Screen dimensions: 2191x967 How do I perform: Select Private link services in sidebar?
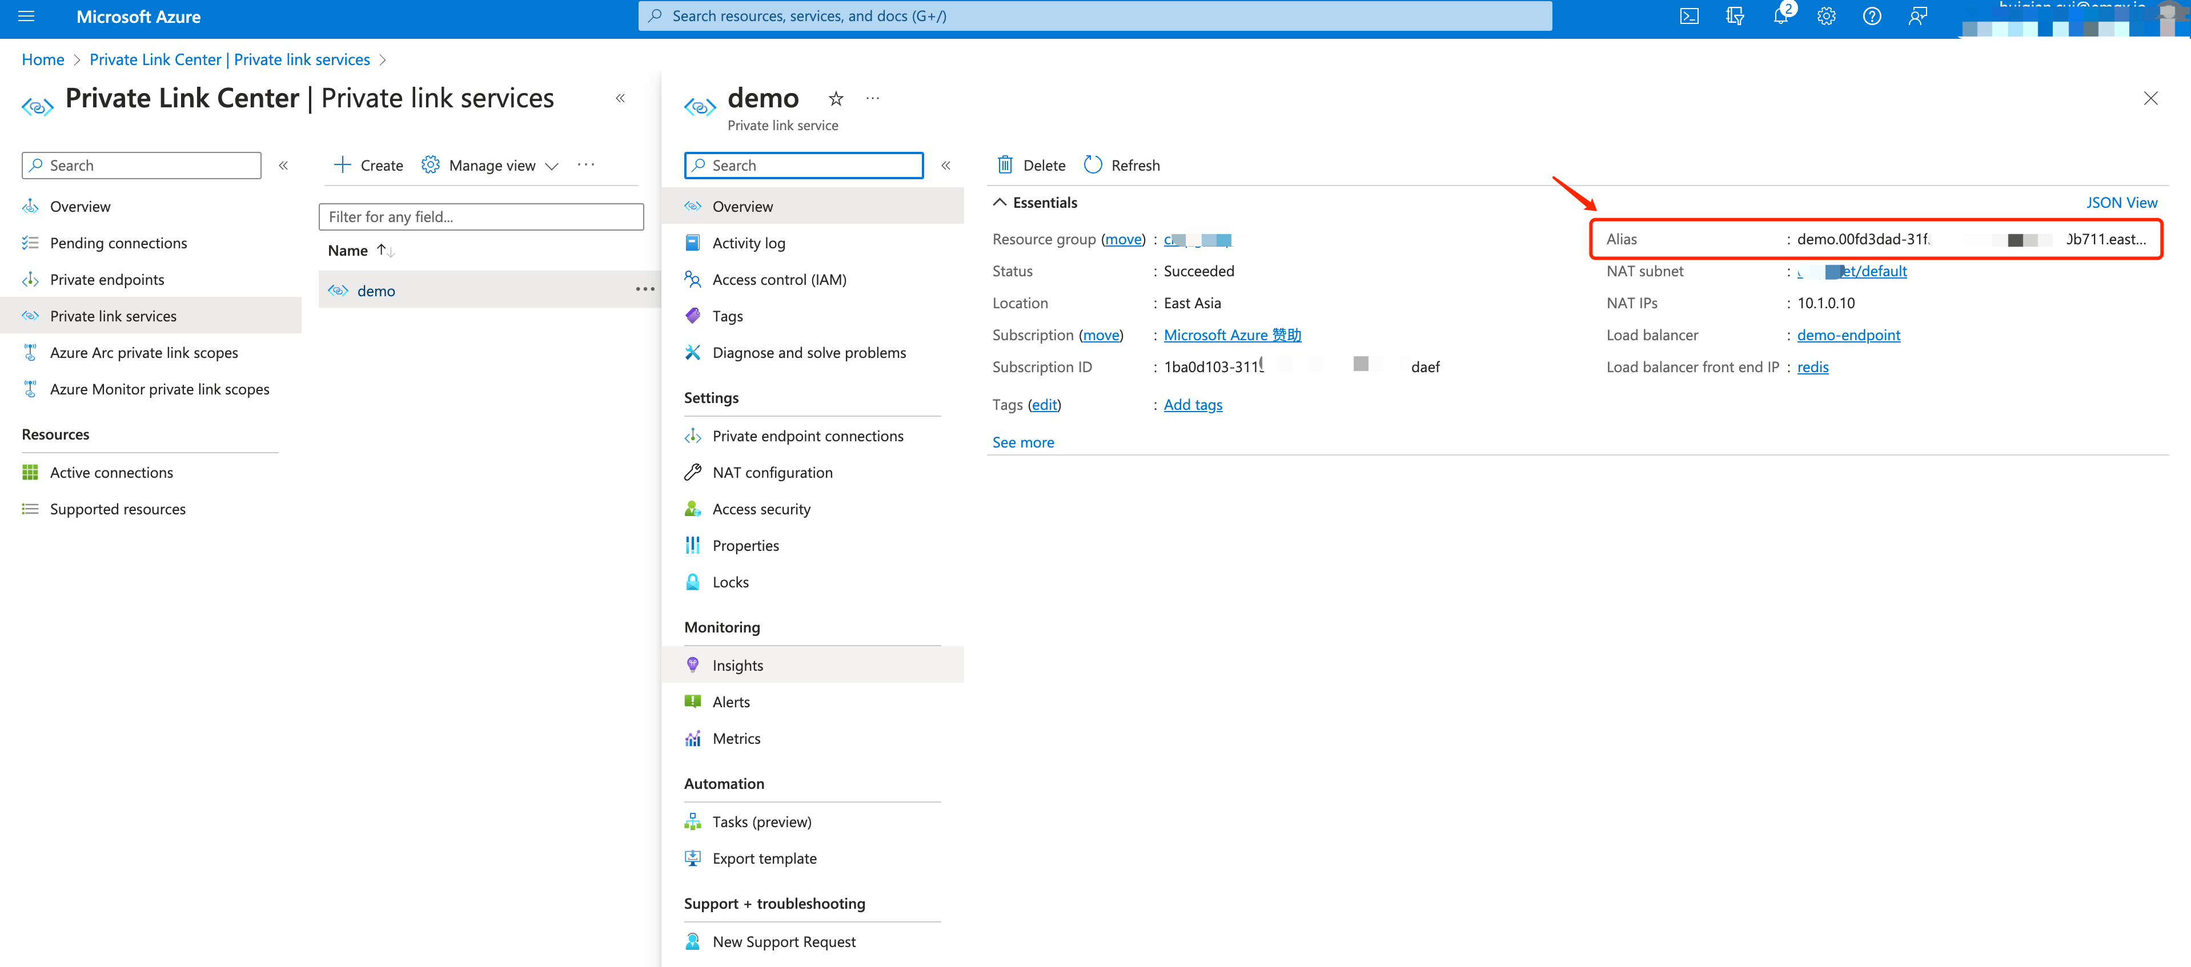[113, 315]
